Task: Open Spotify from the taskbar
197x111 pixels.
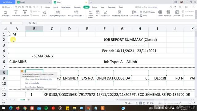Action: click(x=46, y=108)
